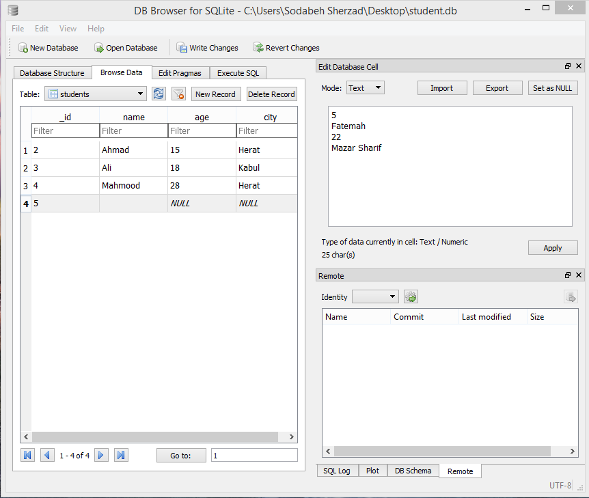The width and height of the screenshot is (589, 498).
Task: Click the table horizontal scrollbar
Action: coord(154,437)
